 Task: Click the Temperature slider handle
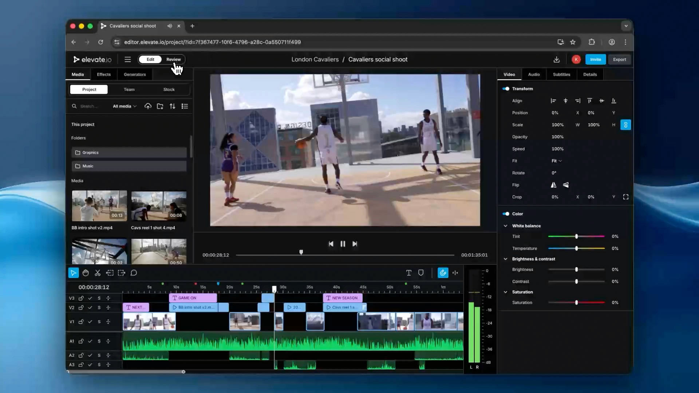[576, 249]
